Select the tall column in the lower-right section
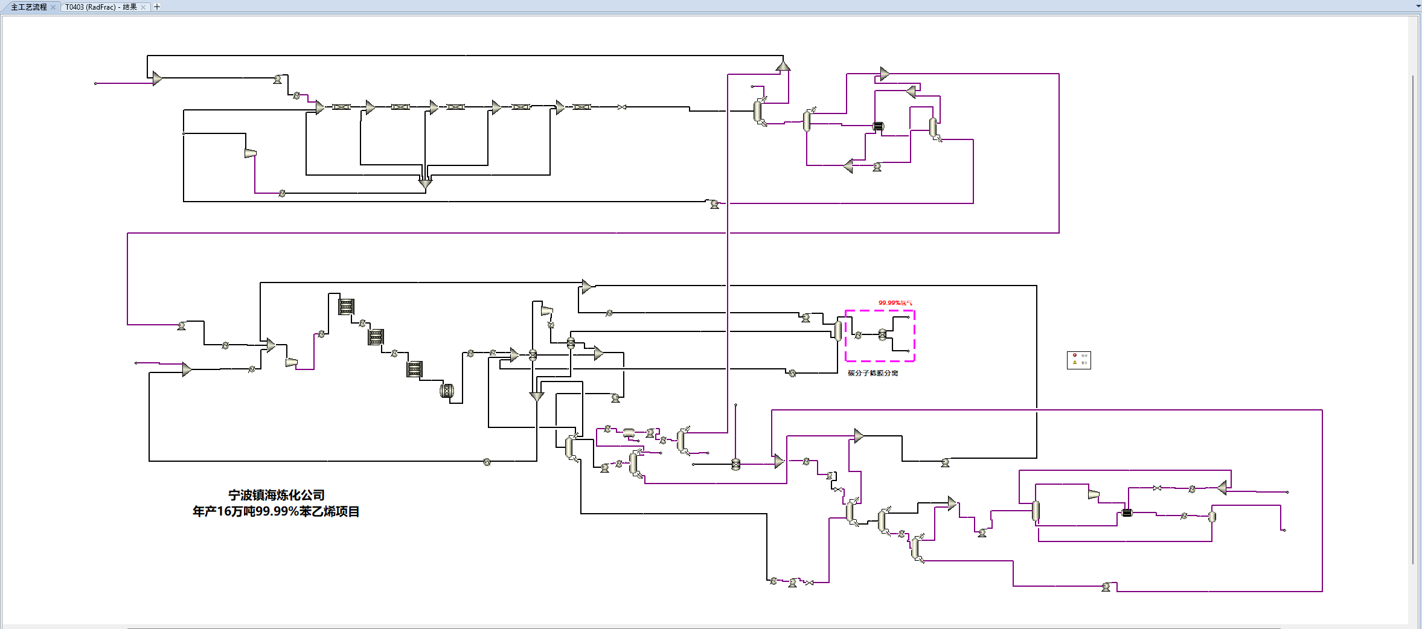1422x629 pixels. pos(1036,511)
